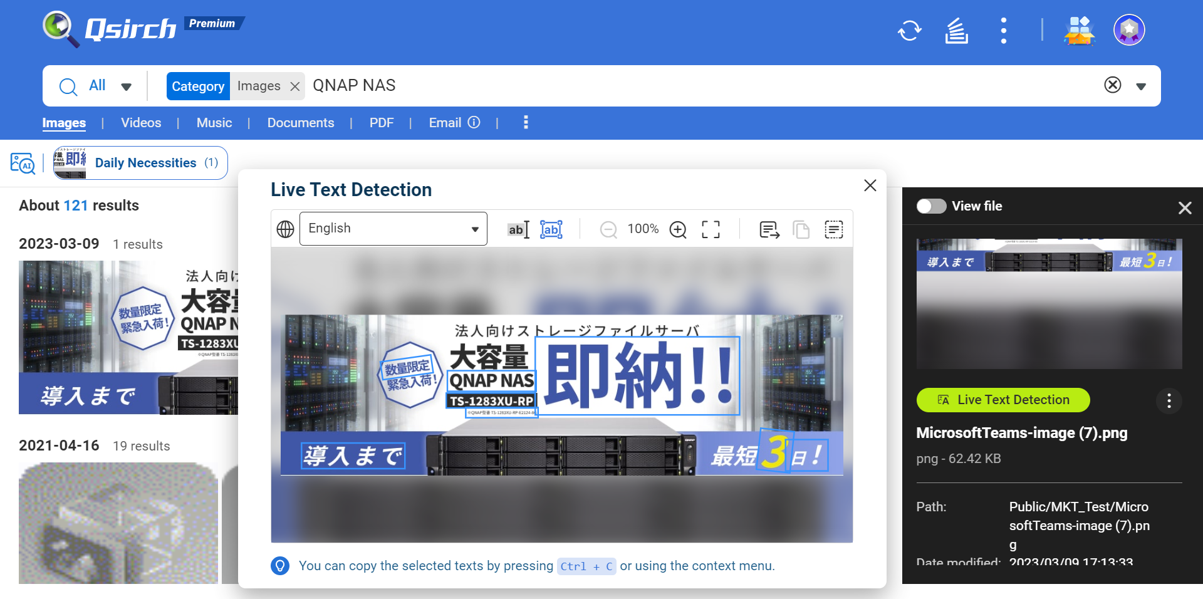Image resolution: width=1203 pixels, height=599 pixels.
Task: Open the AI image search icon
Action: pyautogui.click(x=23, y=163)
